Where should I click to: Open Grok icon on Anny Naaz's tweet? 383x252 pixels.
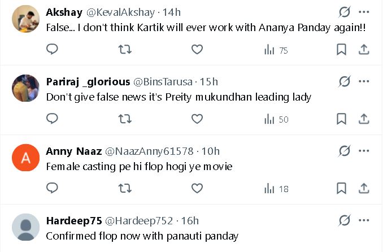click(343, 151)
